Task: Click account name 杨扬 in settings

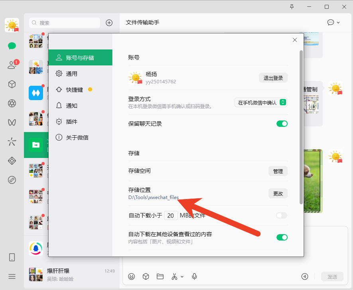Action: [151, 74]
